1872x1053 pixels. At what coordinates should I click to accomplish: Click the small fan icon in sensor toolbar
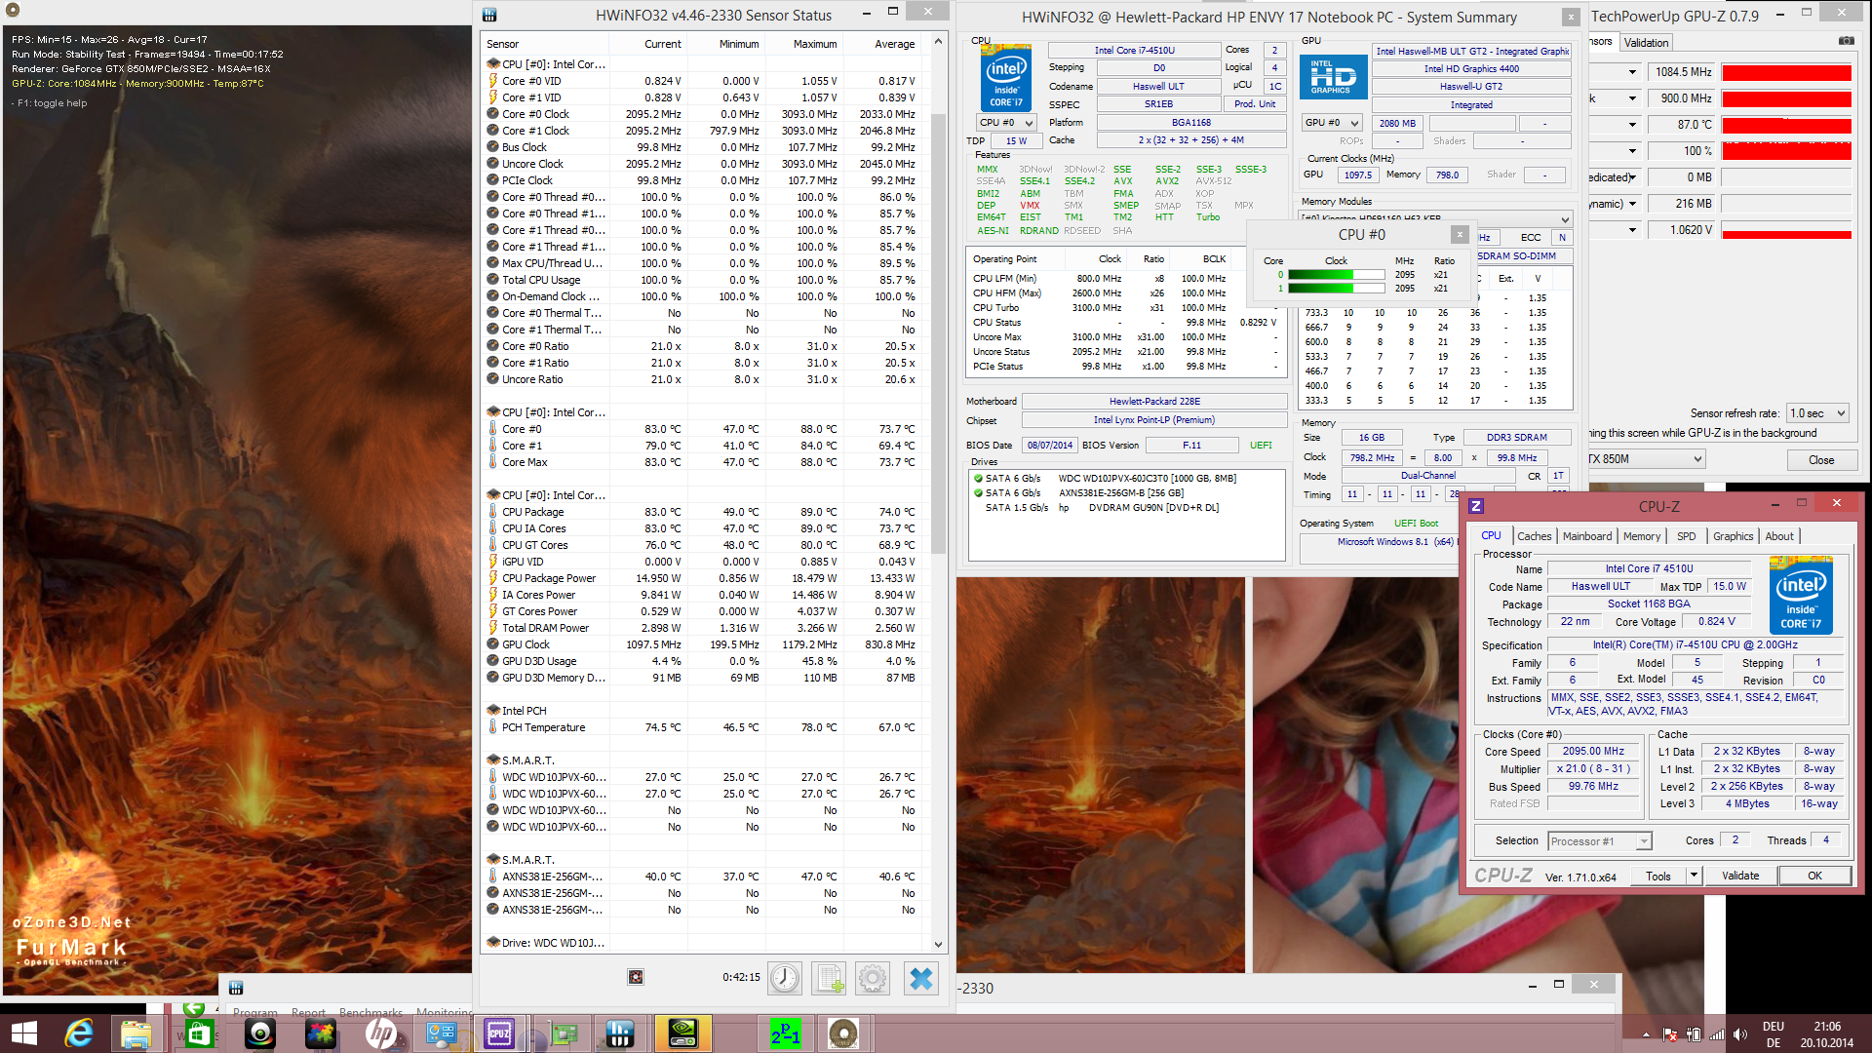pyautogui.click(x=636, y=977)
